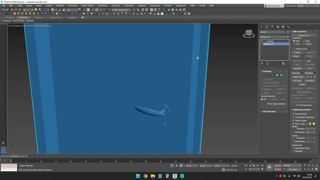Toggle Use NURMS Subdivision checkbox

(293, 117)
